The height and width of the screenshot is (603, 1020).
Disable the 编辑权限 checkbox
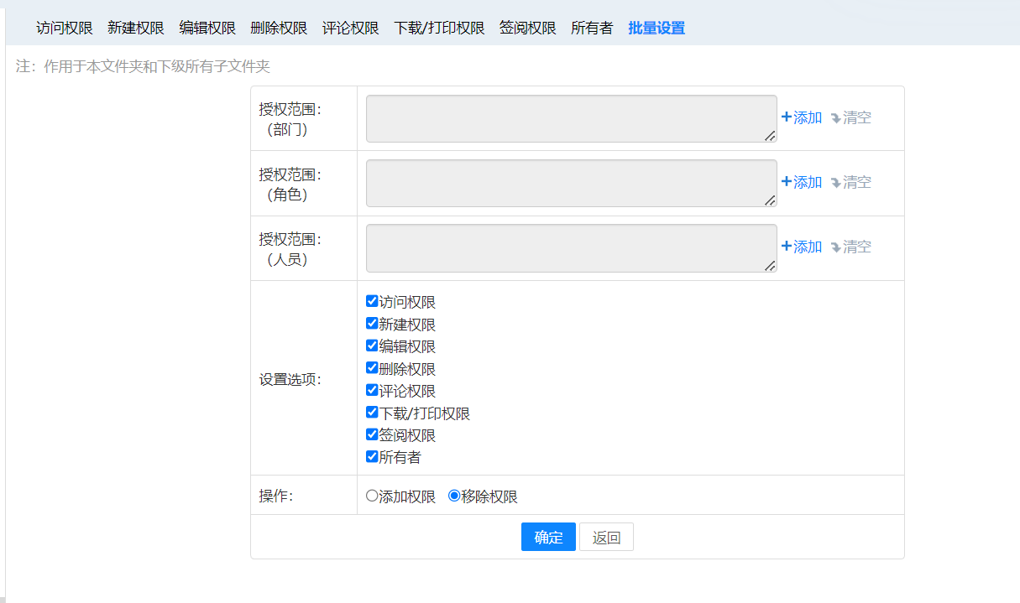372,346
